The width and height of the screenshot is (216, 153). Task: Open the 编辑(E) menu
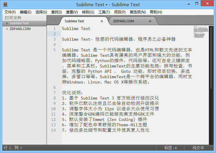coord(25,12)
